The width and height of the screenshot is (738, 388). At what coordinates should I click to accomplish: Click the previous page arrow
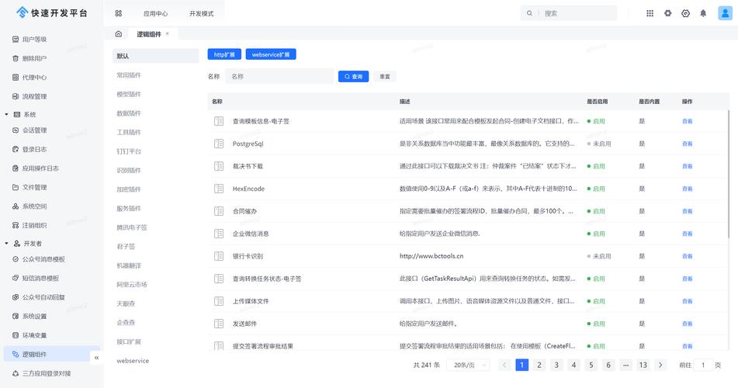click(504, 365)
